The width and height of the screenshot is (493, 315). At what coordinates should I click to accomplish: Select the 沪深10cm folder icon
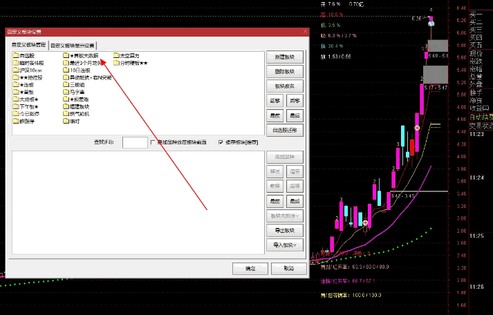(x=16, y=70)
